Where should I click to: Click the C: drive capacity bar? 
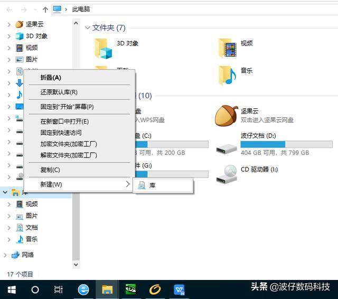172,144
